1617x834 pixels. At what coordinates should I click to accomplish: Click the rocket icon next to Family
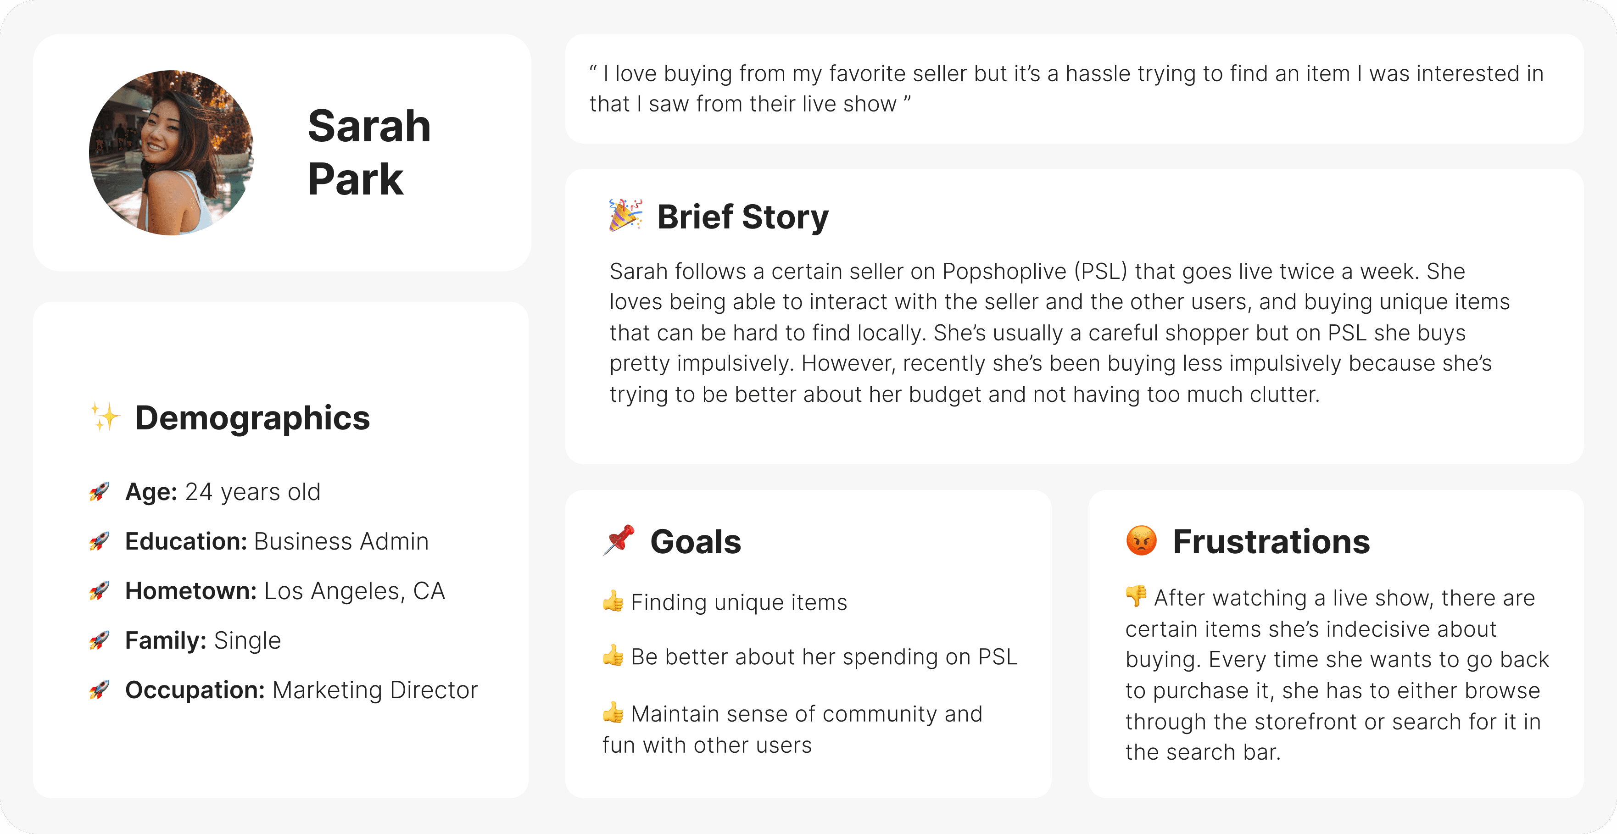(99, 640)
